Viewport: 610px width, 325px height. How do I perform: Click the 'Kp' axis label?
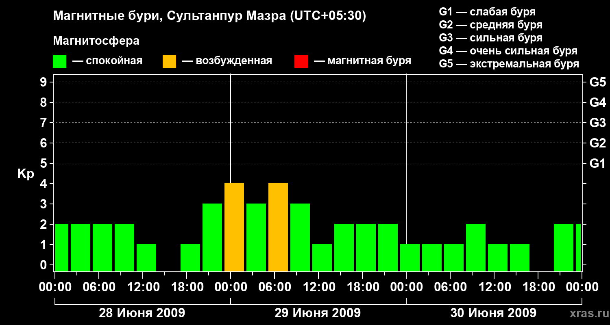coord(26,174)
